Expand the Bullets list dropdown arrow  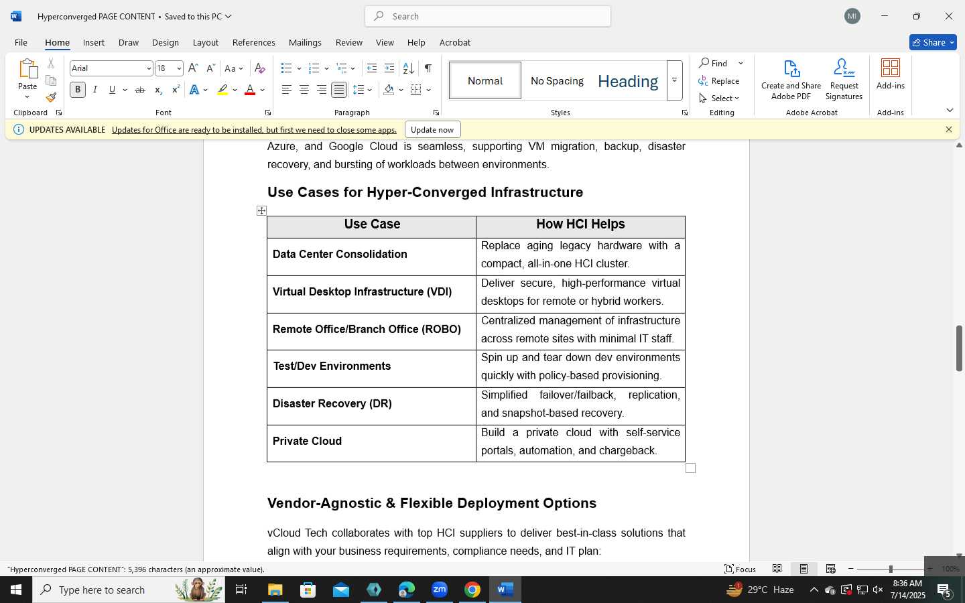[299, 68]
